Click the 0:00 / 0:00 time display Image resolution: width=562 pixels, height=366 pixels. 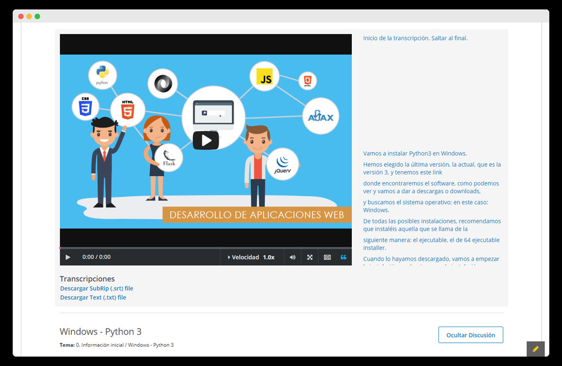click(95, 257)
